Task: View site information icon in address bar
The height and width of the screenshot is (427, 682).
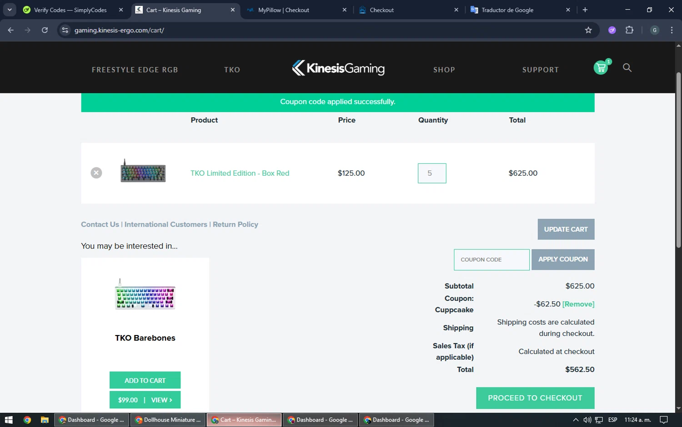Action: [x=65, y=30]
